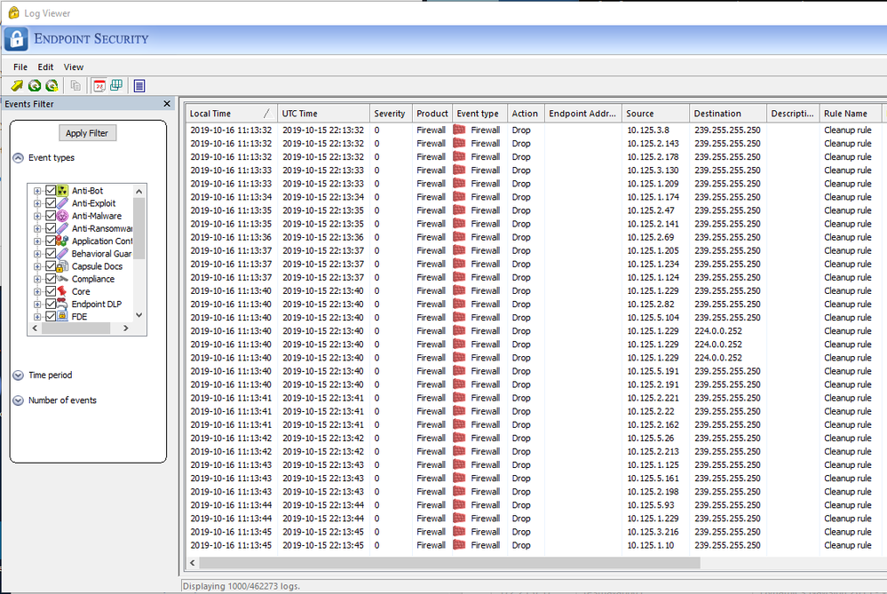Screen dimensions: 887x594
Task: Click log table scroll-left arrow
Action: [x=193, y=562]
